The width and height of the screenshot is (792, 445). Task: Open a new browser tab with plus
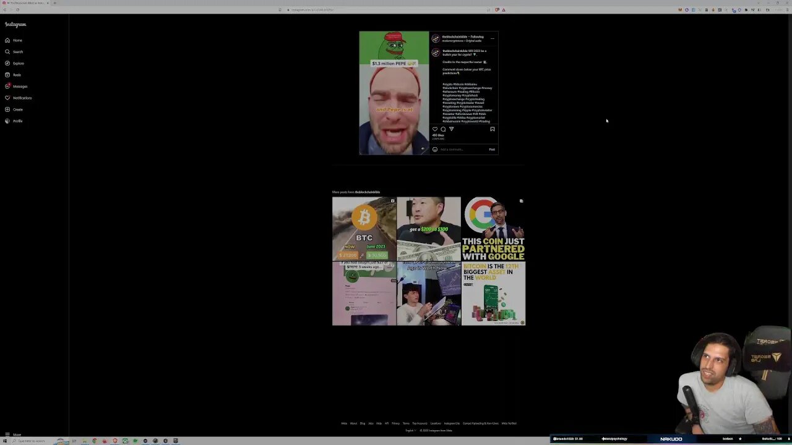54,2
